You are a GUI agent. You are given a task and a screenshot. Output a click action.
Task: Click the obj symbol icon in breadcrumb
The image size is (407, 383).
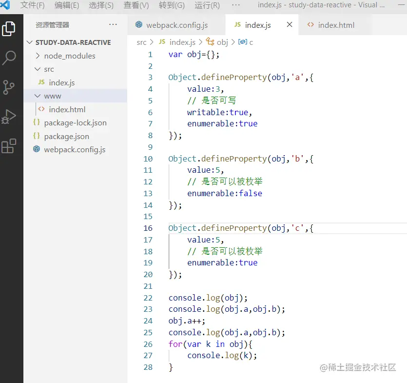(210, 41)
